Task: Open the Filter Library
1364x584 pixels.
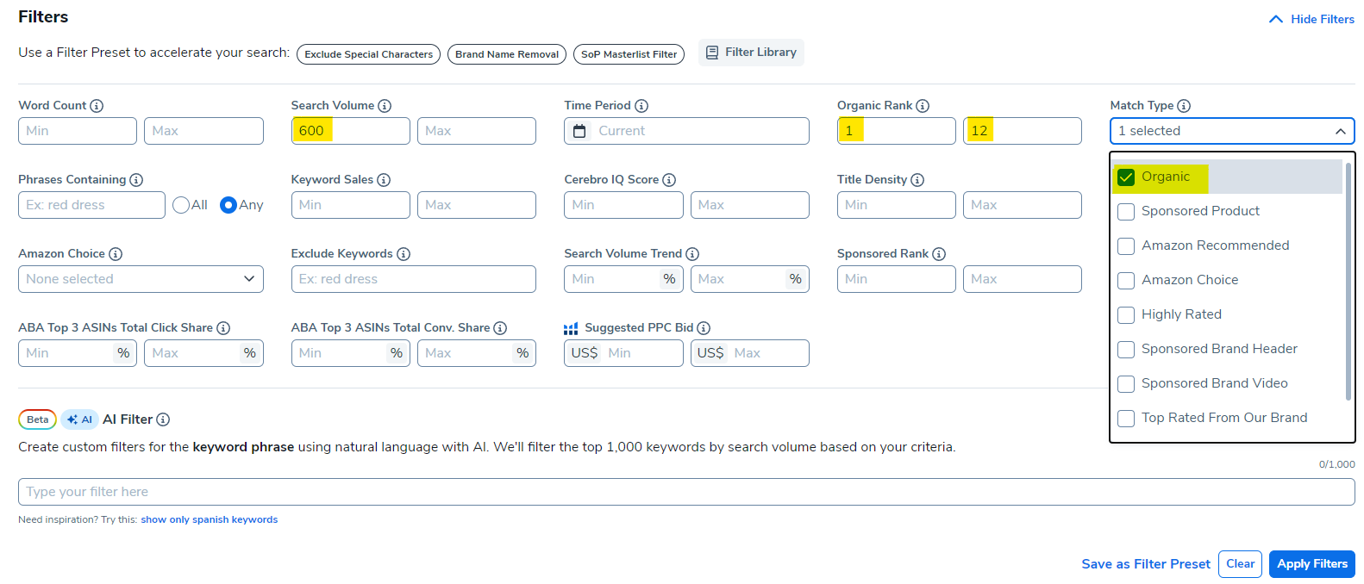Action: click(x=751, y=53)
